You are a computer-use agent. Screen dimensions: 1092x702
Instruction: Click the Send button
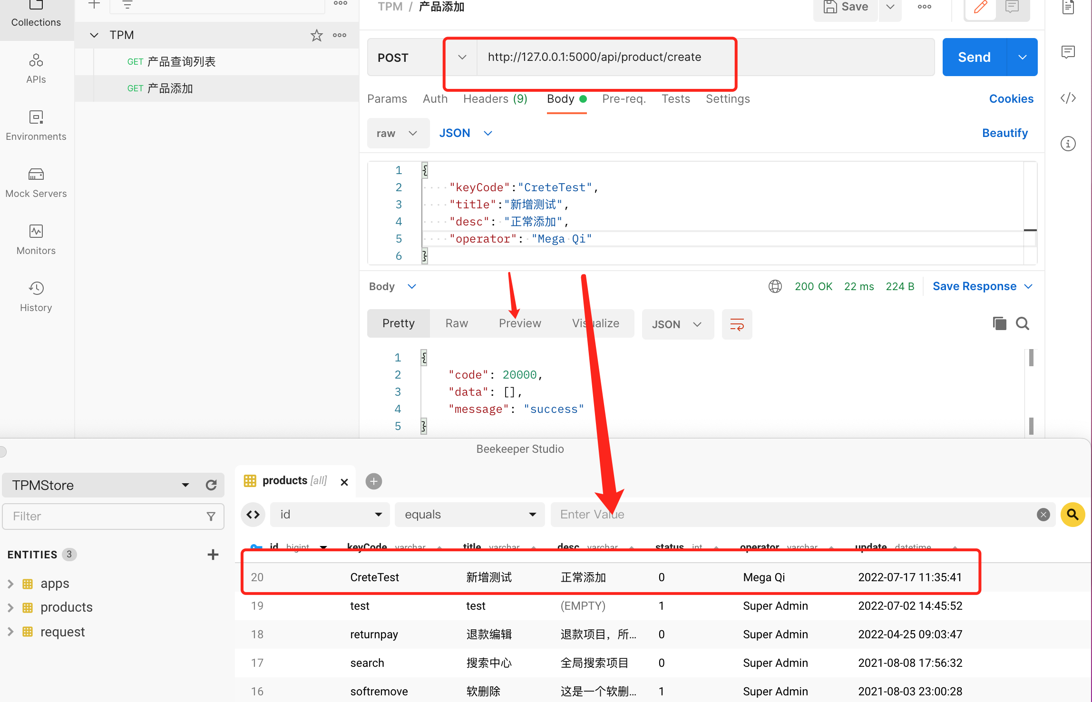pyautogui.click(x=974, y=58)
